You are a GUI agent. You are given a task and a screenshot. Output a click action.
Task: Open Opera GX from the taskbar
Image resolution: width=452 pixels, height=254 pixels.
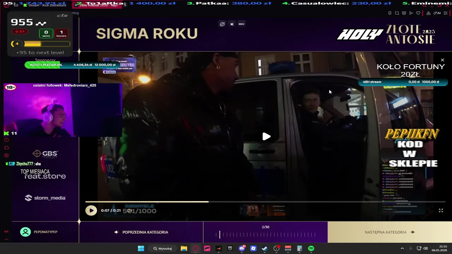[195, 248]
